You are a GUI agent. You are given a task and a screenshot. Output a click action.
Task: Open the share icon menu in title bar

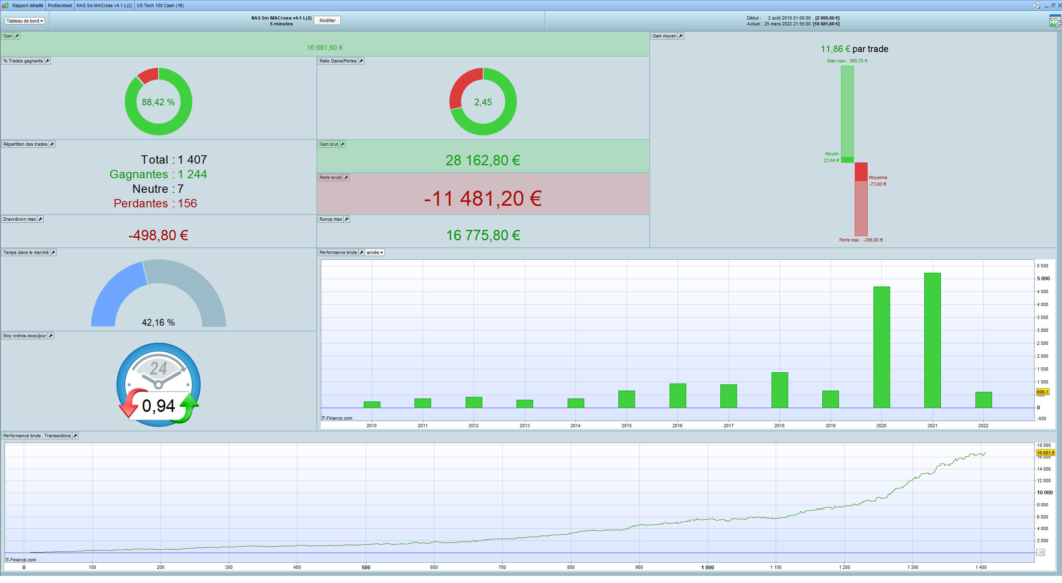coord(1037,5)
